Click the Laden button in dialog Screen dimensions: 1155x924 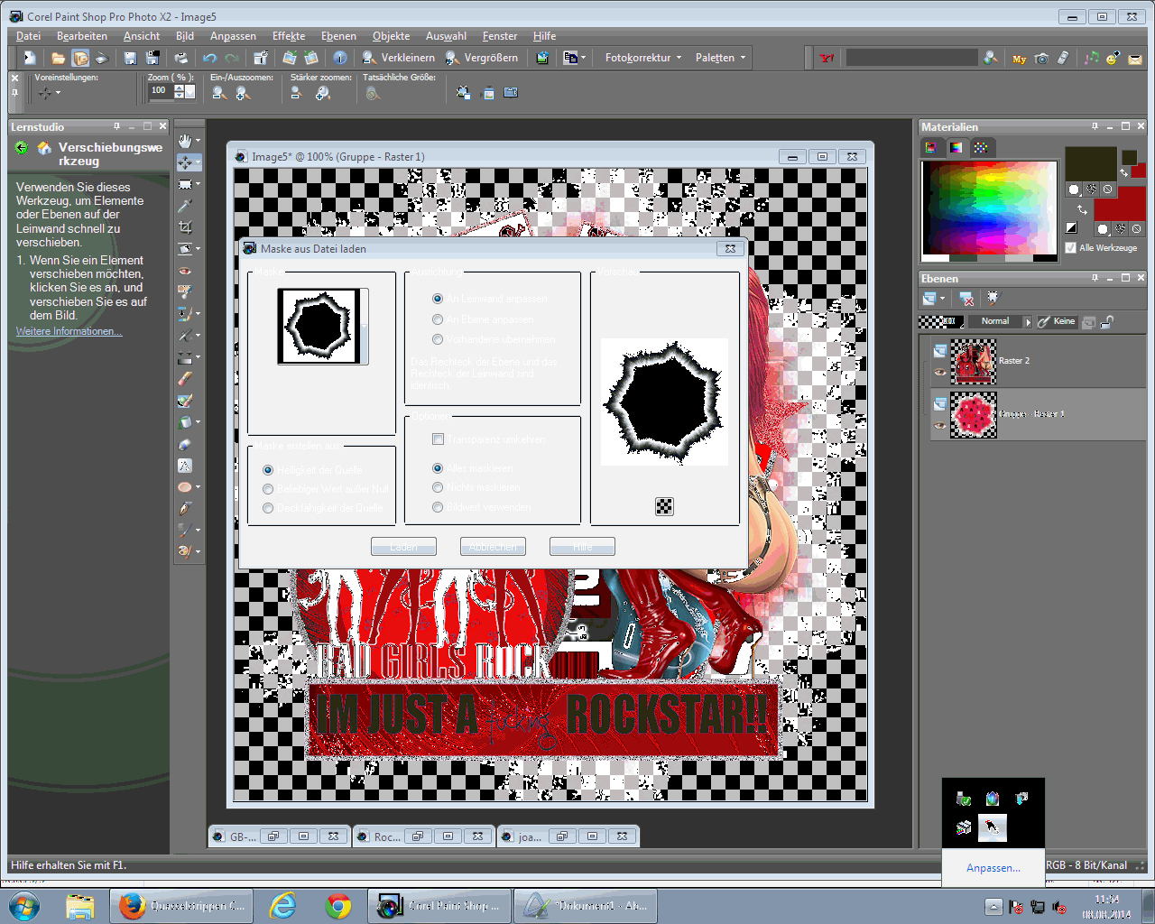(403, 547)
